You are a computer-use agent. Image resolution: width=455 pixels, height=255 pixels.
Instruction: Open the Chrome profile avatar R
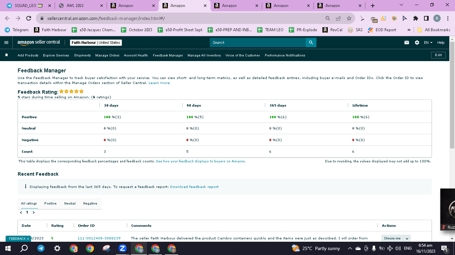click(437, 19)
